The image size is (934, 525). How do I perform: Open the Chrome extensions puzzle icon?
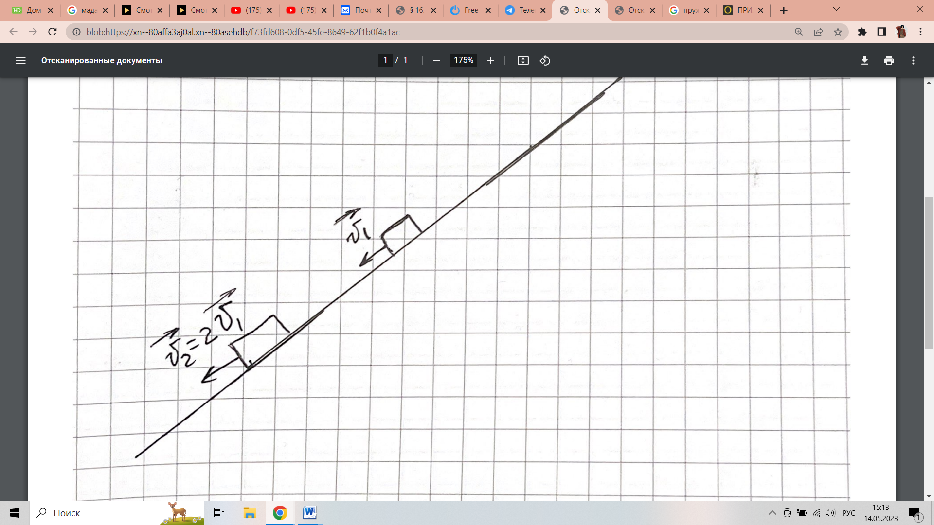click(862, 32)
